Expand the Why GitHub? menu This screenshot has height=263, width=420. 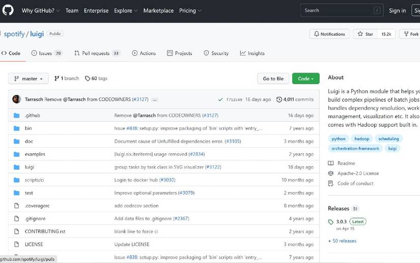[41, 11]
